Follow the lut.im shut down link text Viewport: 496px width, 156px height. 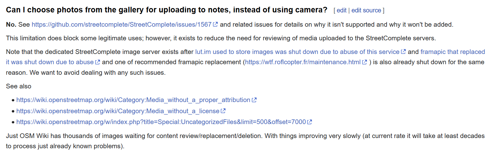[297, 52]
